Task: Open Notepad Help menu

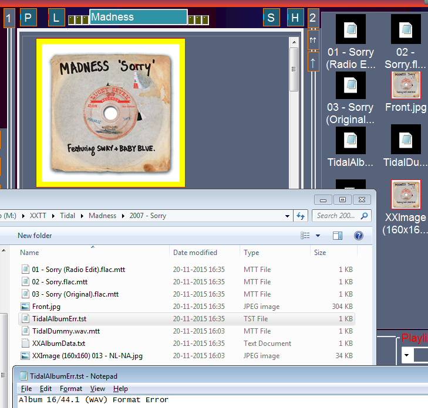Action: pyautogui.click(x=120, y=389)
